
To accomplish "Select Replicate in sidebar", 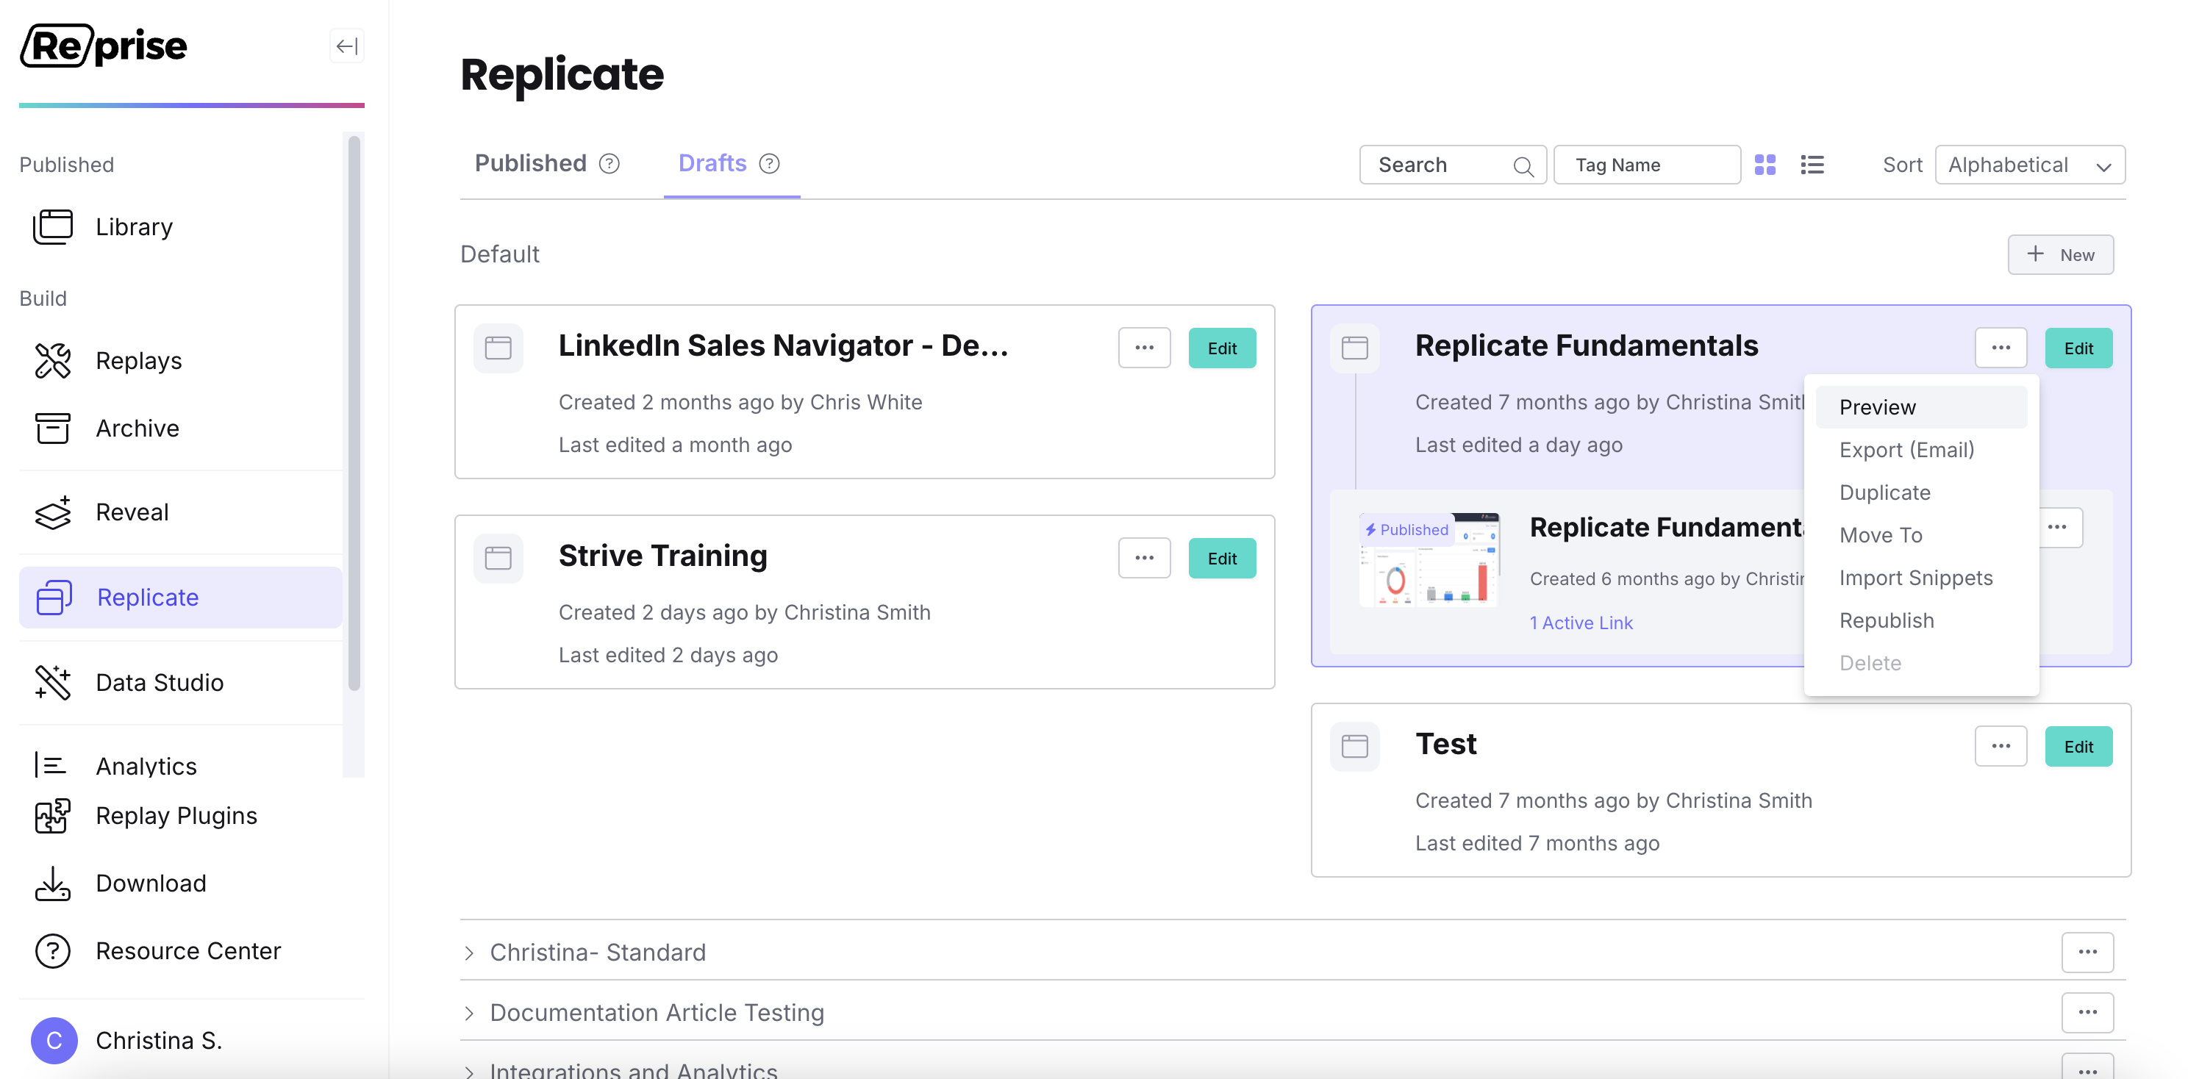I will pos(181,597).
